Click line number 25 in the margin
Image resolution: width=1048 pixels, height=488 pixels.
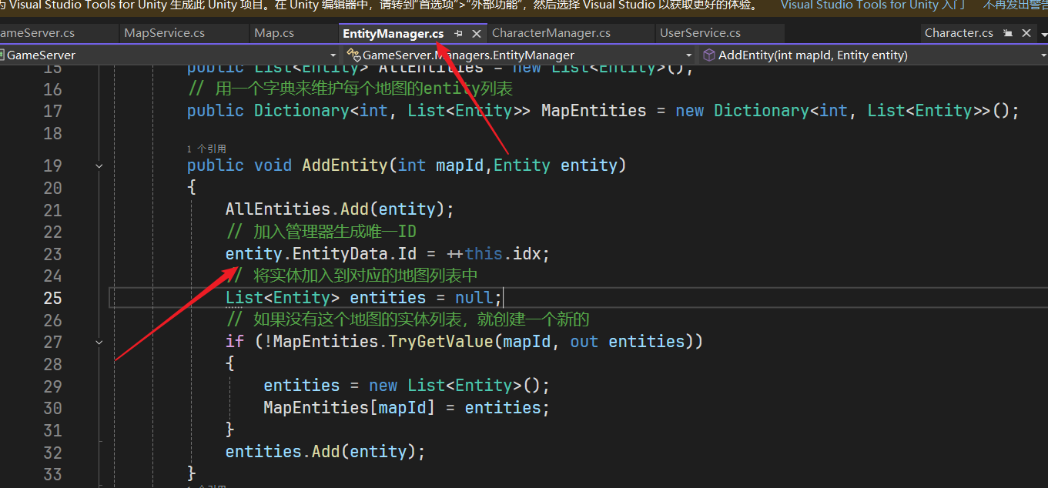(52, 298)
